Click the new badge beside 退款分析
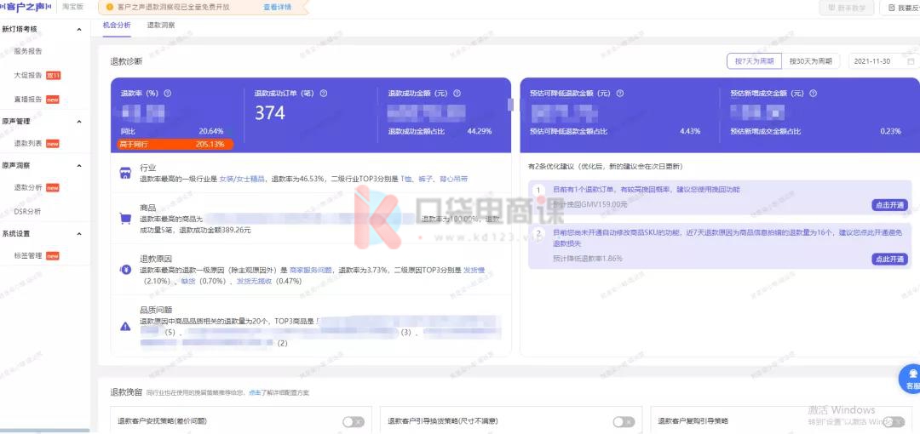The image size is (920, 434). tap(53, 188)
